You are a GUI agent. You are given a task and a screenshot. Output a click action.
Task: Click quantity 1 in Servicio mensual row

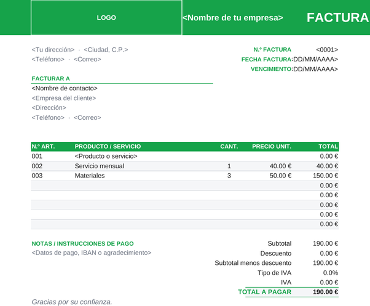coord(229,166)
